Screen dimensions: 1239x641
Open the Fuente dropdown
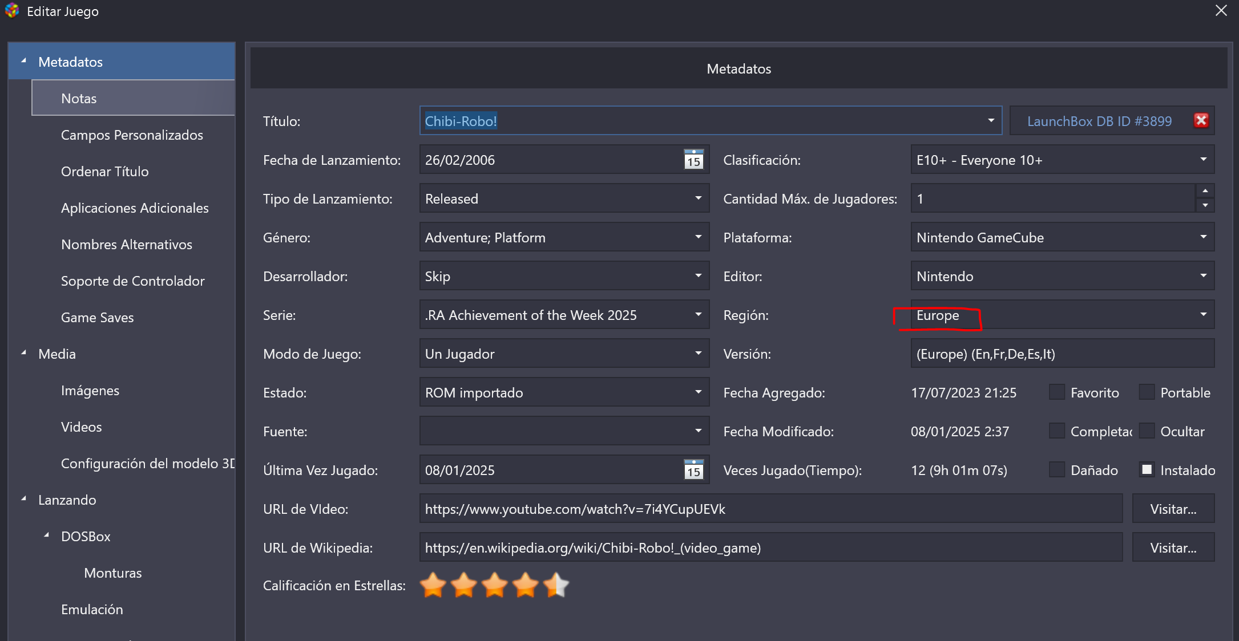(x=698, y=431)
